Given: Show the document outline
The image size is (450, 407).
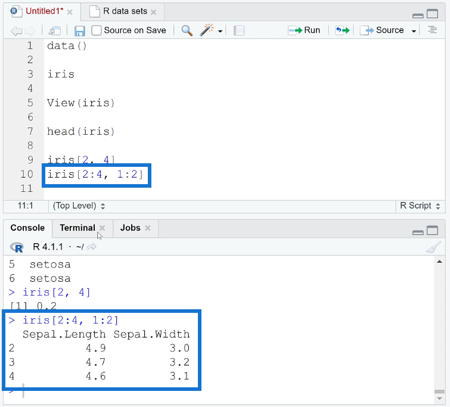Looking at the screenshot, I should point(432,30).
